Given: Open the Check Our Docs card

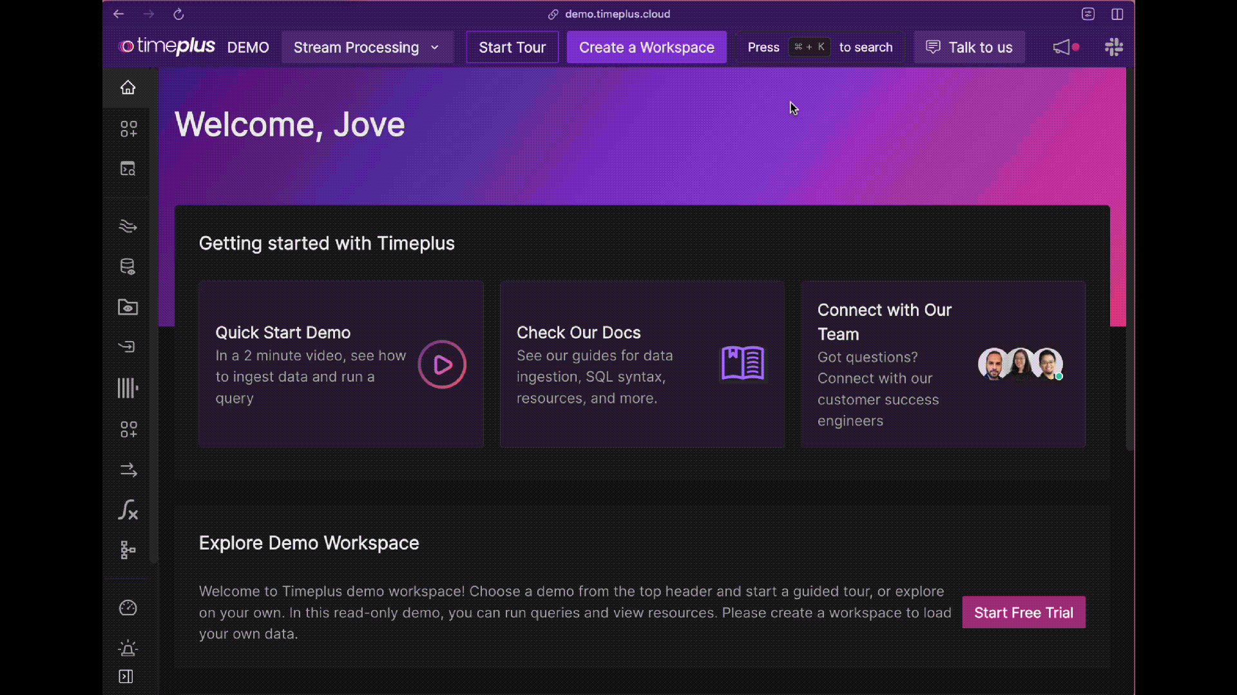Looking at the screenshot, I should tap(642, 364).
